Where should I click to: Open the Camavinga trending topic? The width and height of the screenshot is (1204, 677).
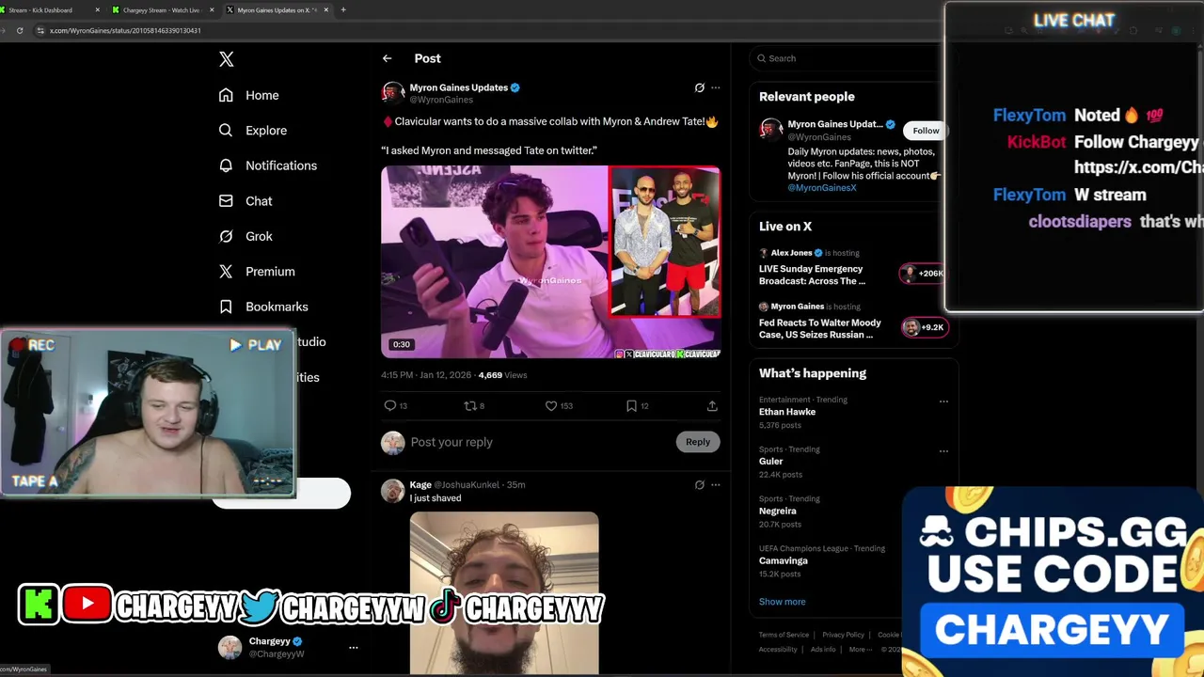tap(784, 560)
